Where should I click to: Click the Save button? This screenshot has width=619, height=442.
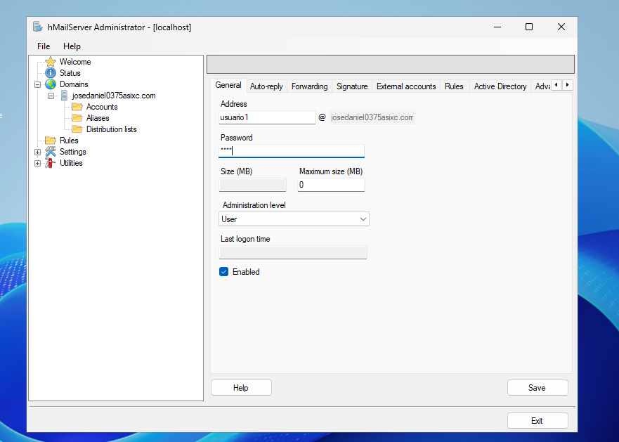(537, 388)
